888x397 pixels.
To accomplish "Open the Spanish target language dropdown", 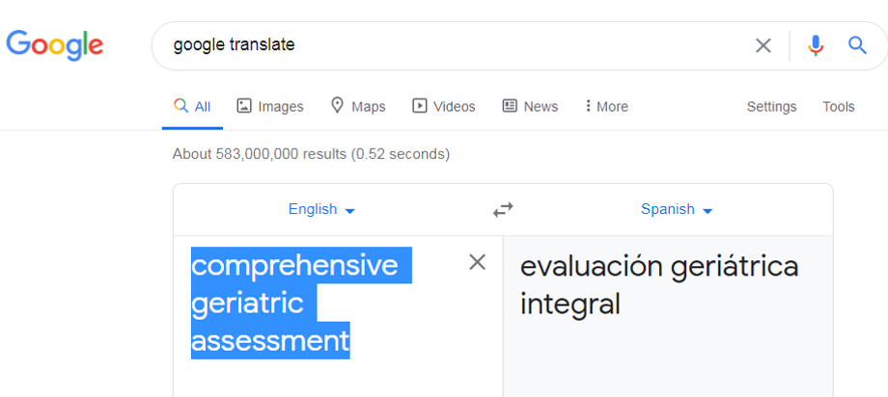I will (x=677, y=209).
